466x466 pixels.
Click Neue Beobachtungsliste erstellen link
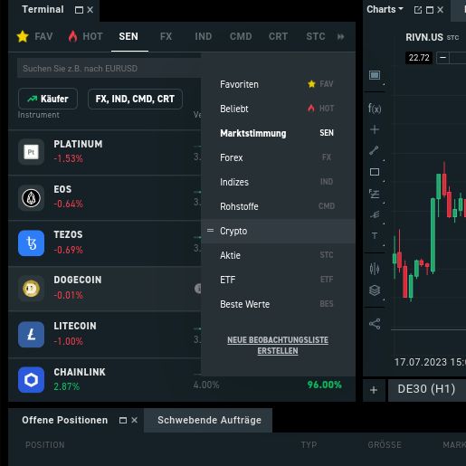tap(278, 346)
